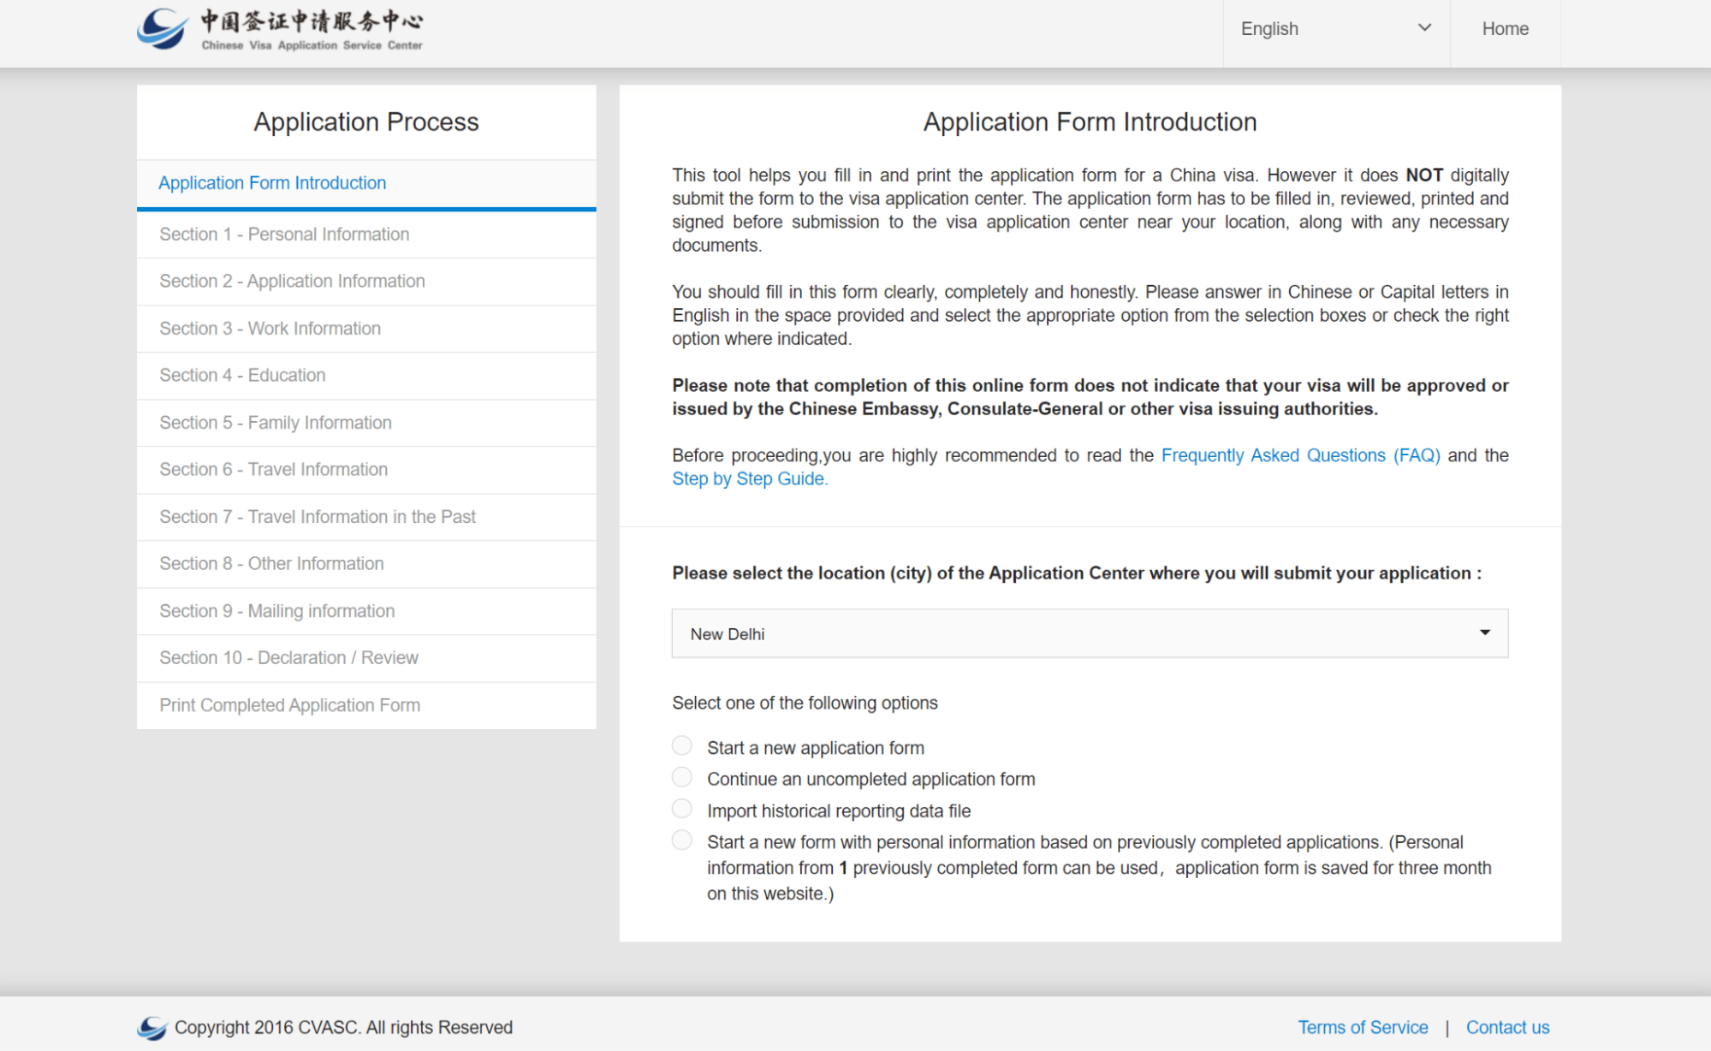The height and width of the screenshot is (1051, 1711).
Task: Click the small footer CVASC logo
Action: [152, 1027]
